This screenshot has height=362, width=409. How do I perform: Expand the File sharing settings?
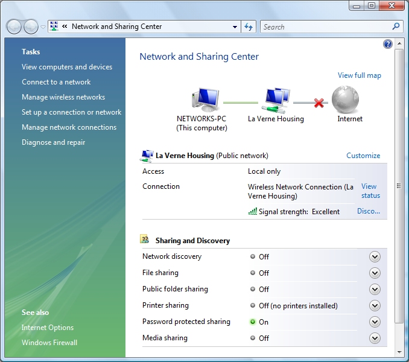tap(375, 273)
